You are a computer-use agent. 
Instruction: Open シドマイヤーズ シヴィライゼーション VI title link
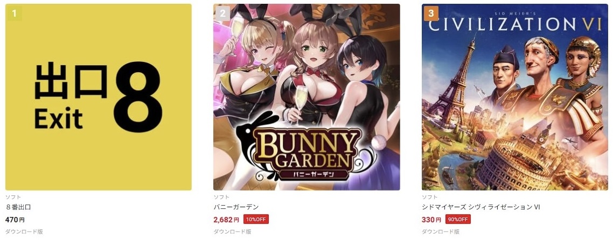click(480, 207)
